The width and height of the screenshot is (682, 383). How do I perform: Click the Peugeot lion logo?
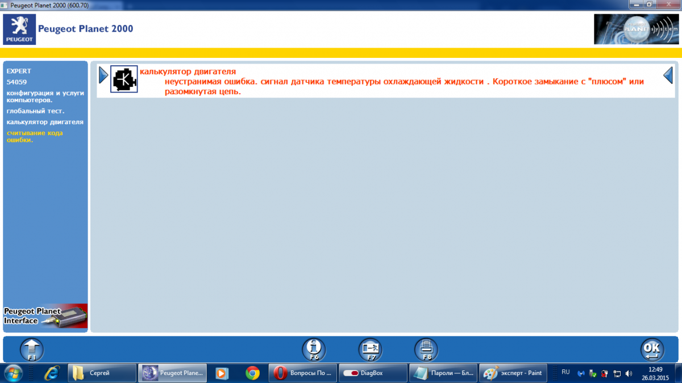(19, 30)
